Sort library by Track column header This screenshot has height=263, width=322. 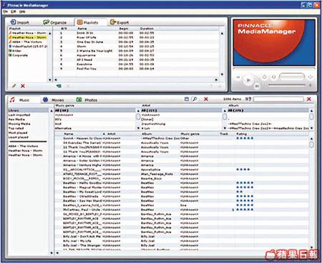click(224, 134)
